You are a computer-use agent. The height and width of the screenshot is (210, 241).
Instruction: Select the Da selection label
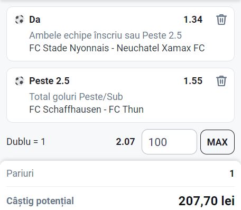click(x=35, y=20)
